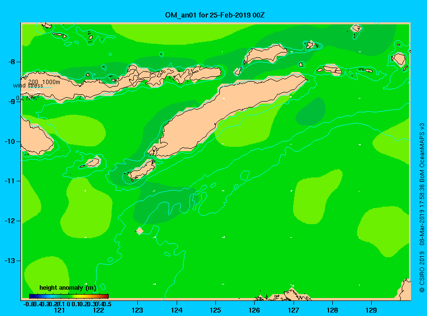
Task: Click the '© CSIRO 2019' vertical copyright text
Action: 422,272
